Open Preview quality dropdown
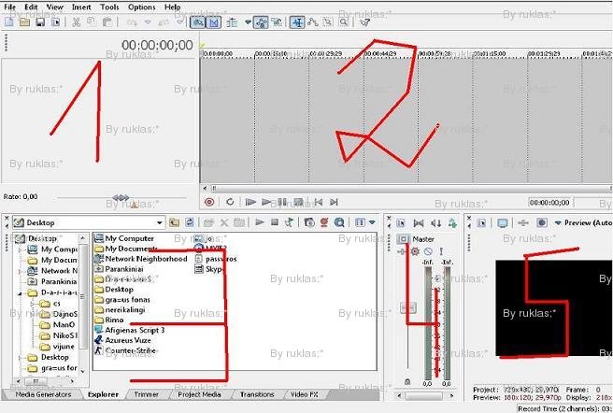Screen dimensions: 613x413 (x=558, y=223)
